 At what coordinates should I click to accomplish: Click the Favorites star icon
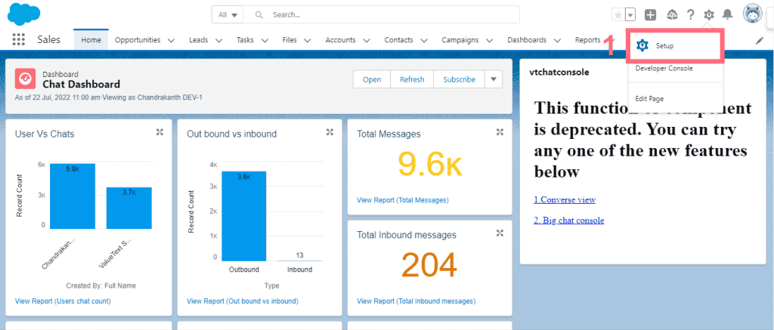618,14
